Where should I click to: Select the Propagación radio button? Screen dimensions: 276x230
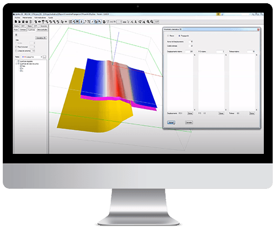click(x=179, y=36)
